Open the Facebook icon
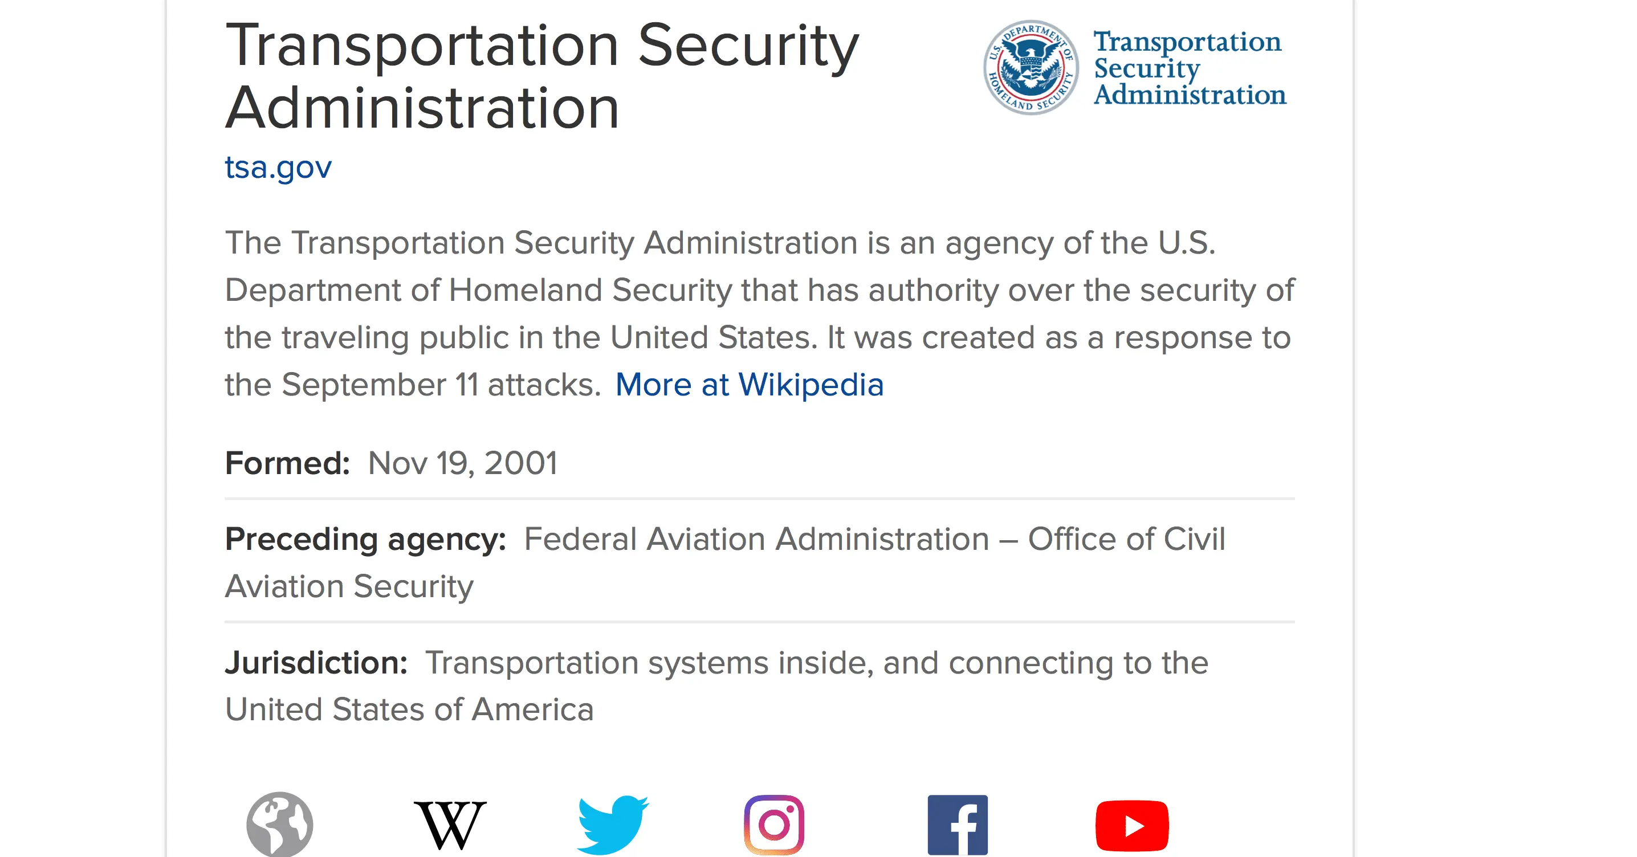Screen dimensions: 1637x857 point(958,825)
